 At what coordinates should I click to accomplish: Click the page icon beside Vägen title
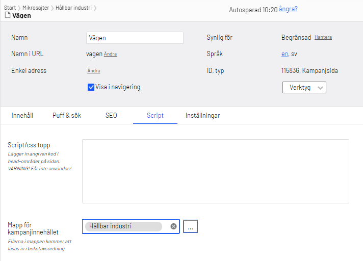tap(8, 16)
